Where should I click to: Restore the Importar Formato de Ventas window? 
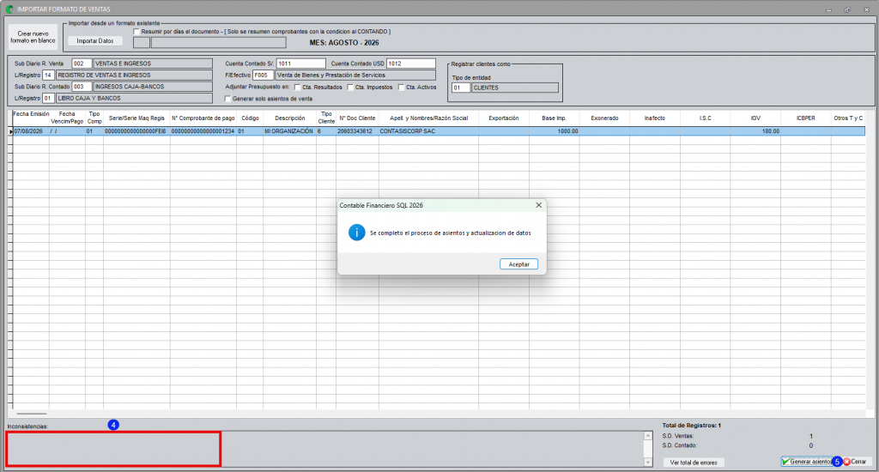[x=847, y=9]
